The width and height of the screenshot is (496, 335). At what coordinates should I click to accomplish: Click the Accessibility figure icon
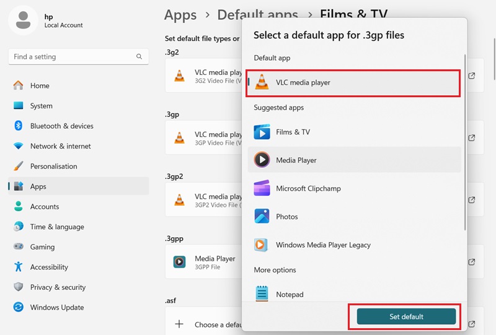pyautogui.click(x=19, y=267)
